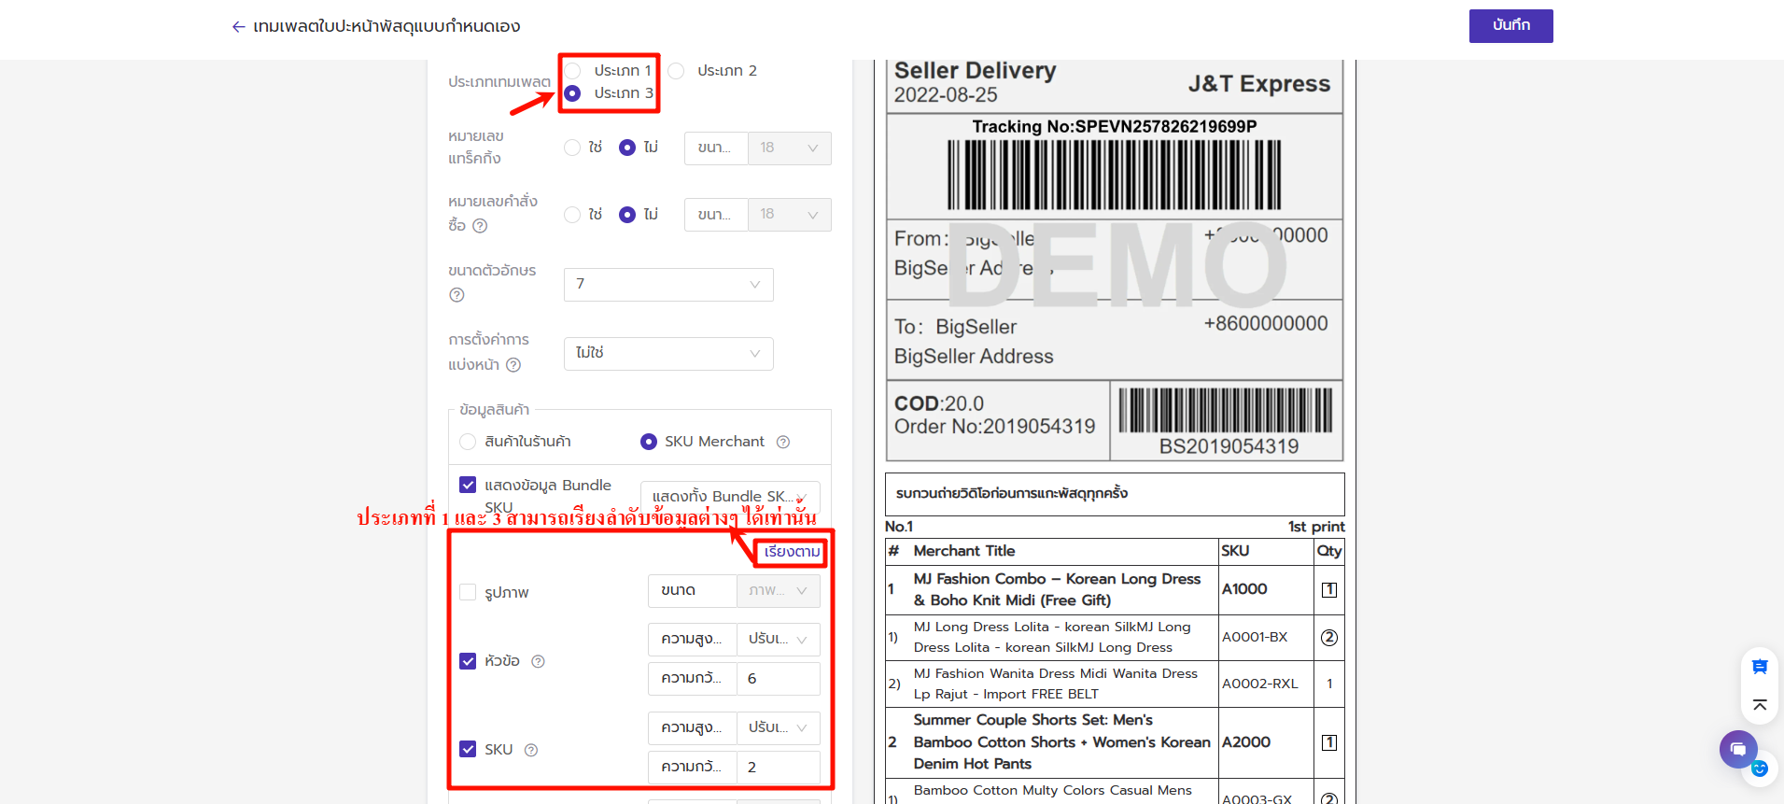Choose ใช่ for tracking number

pyautogui.click(x=572, y=148)
